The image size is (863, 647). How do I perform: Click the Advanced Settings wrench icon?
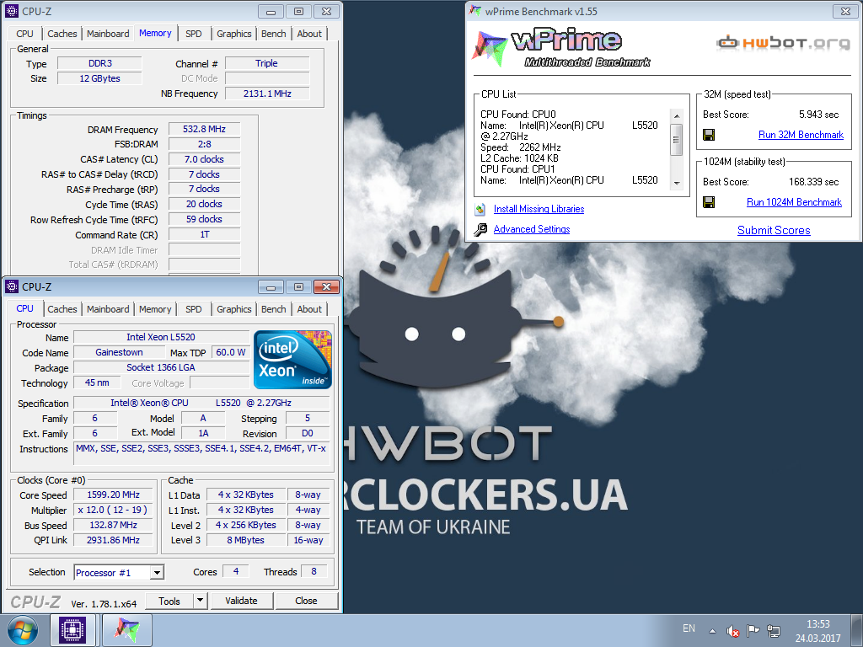point(480,229)
